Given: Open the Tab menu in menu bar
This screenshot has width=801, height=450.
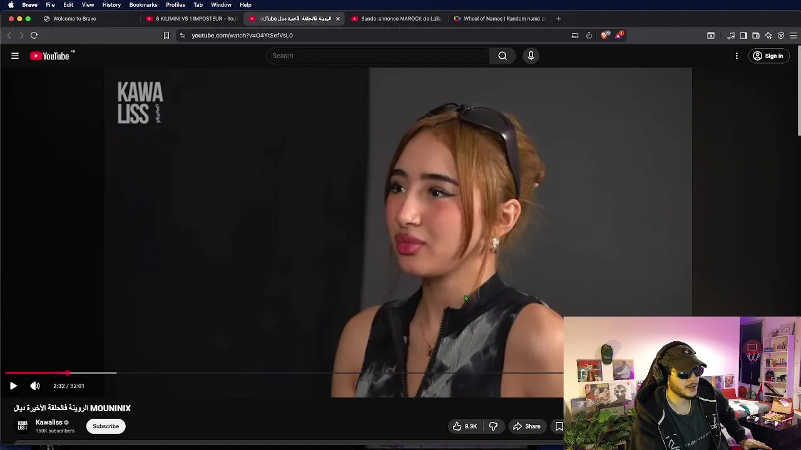Looking at the screenshot, I should pos(198,5).
